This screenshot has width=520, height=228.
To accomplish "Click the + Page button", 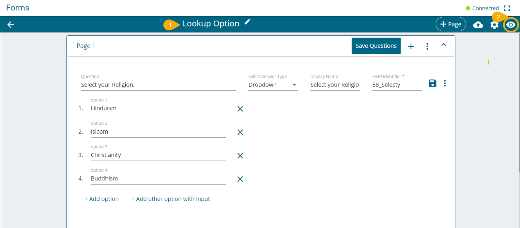I will (x=451, y=24).
